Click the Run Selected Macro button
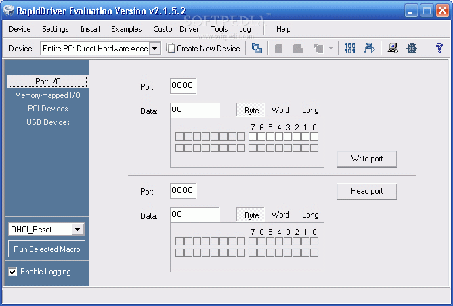The image size is (453, 306). click(x=47, y=249)
